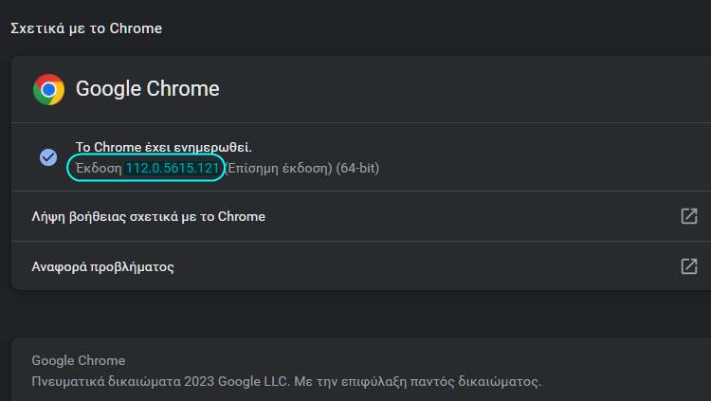711x401 pixels.
Task: Click the (64-bit) architecture text
Action: tap(358, 168)
